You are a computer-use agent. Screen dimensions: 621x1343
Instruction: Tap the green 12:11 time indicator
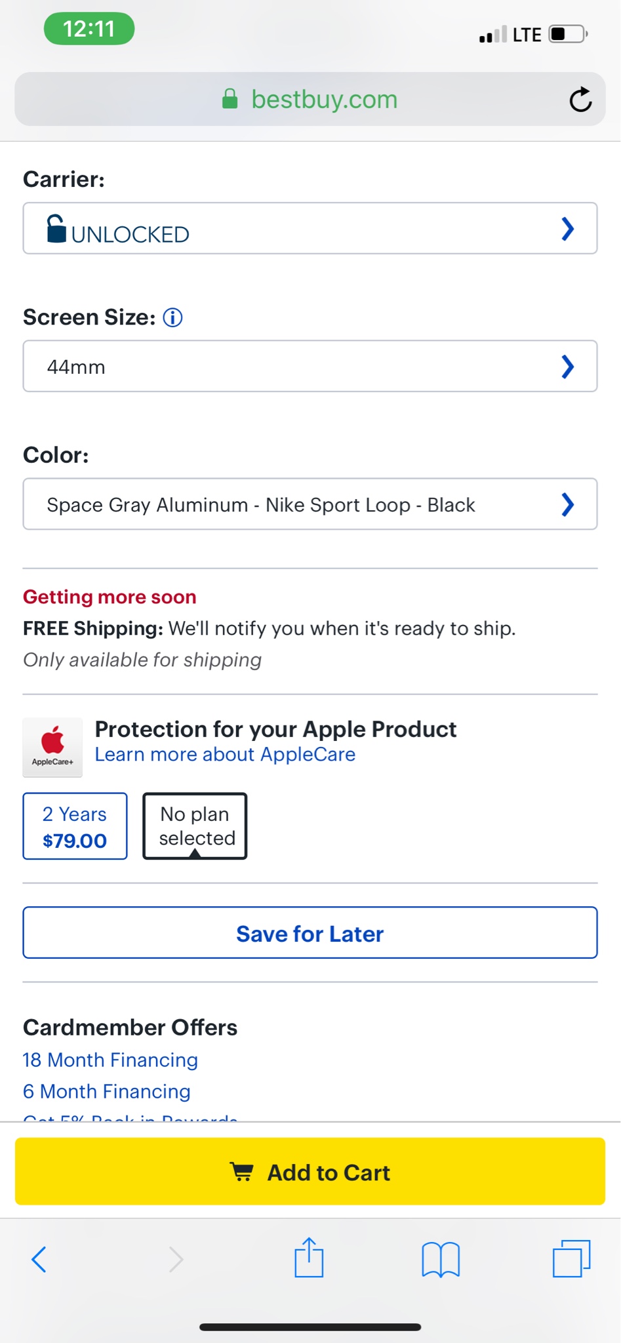89,30
